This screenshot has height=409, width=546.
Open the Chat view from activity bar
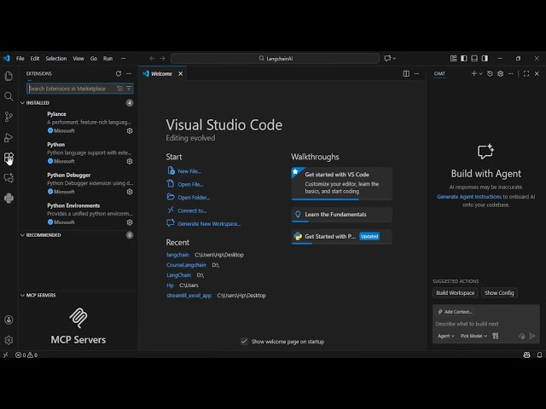9,178
